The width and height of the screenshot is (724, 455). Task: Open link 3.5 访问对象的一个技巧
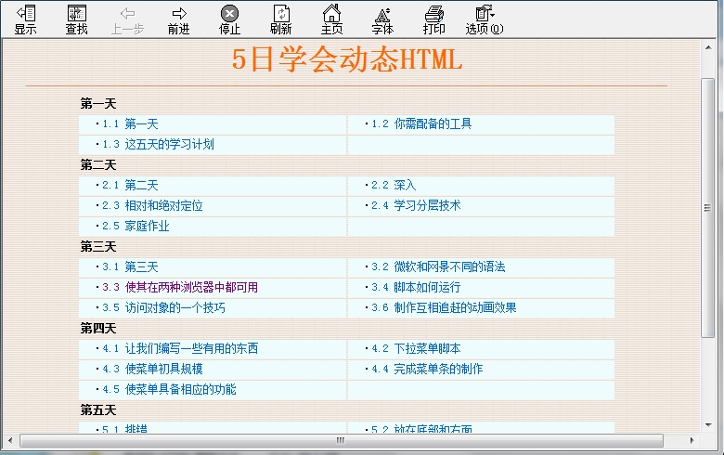[x=163, y=307]
